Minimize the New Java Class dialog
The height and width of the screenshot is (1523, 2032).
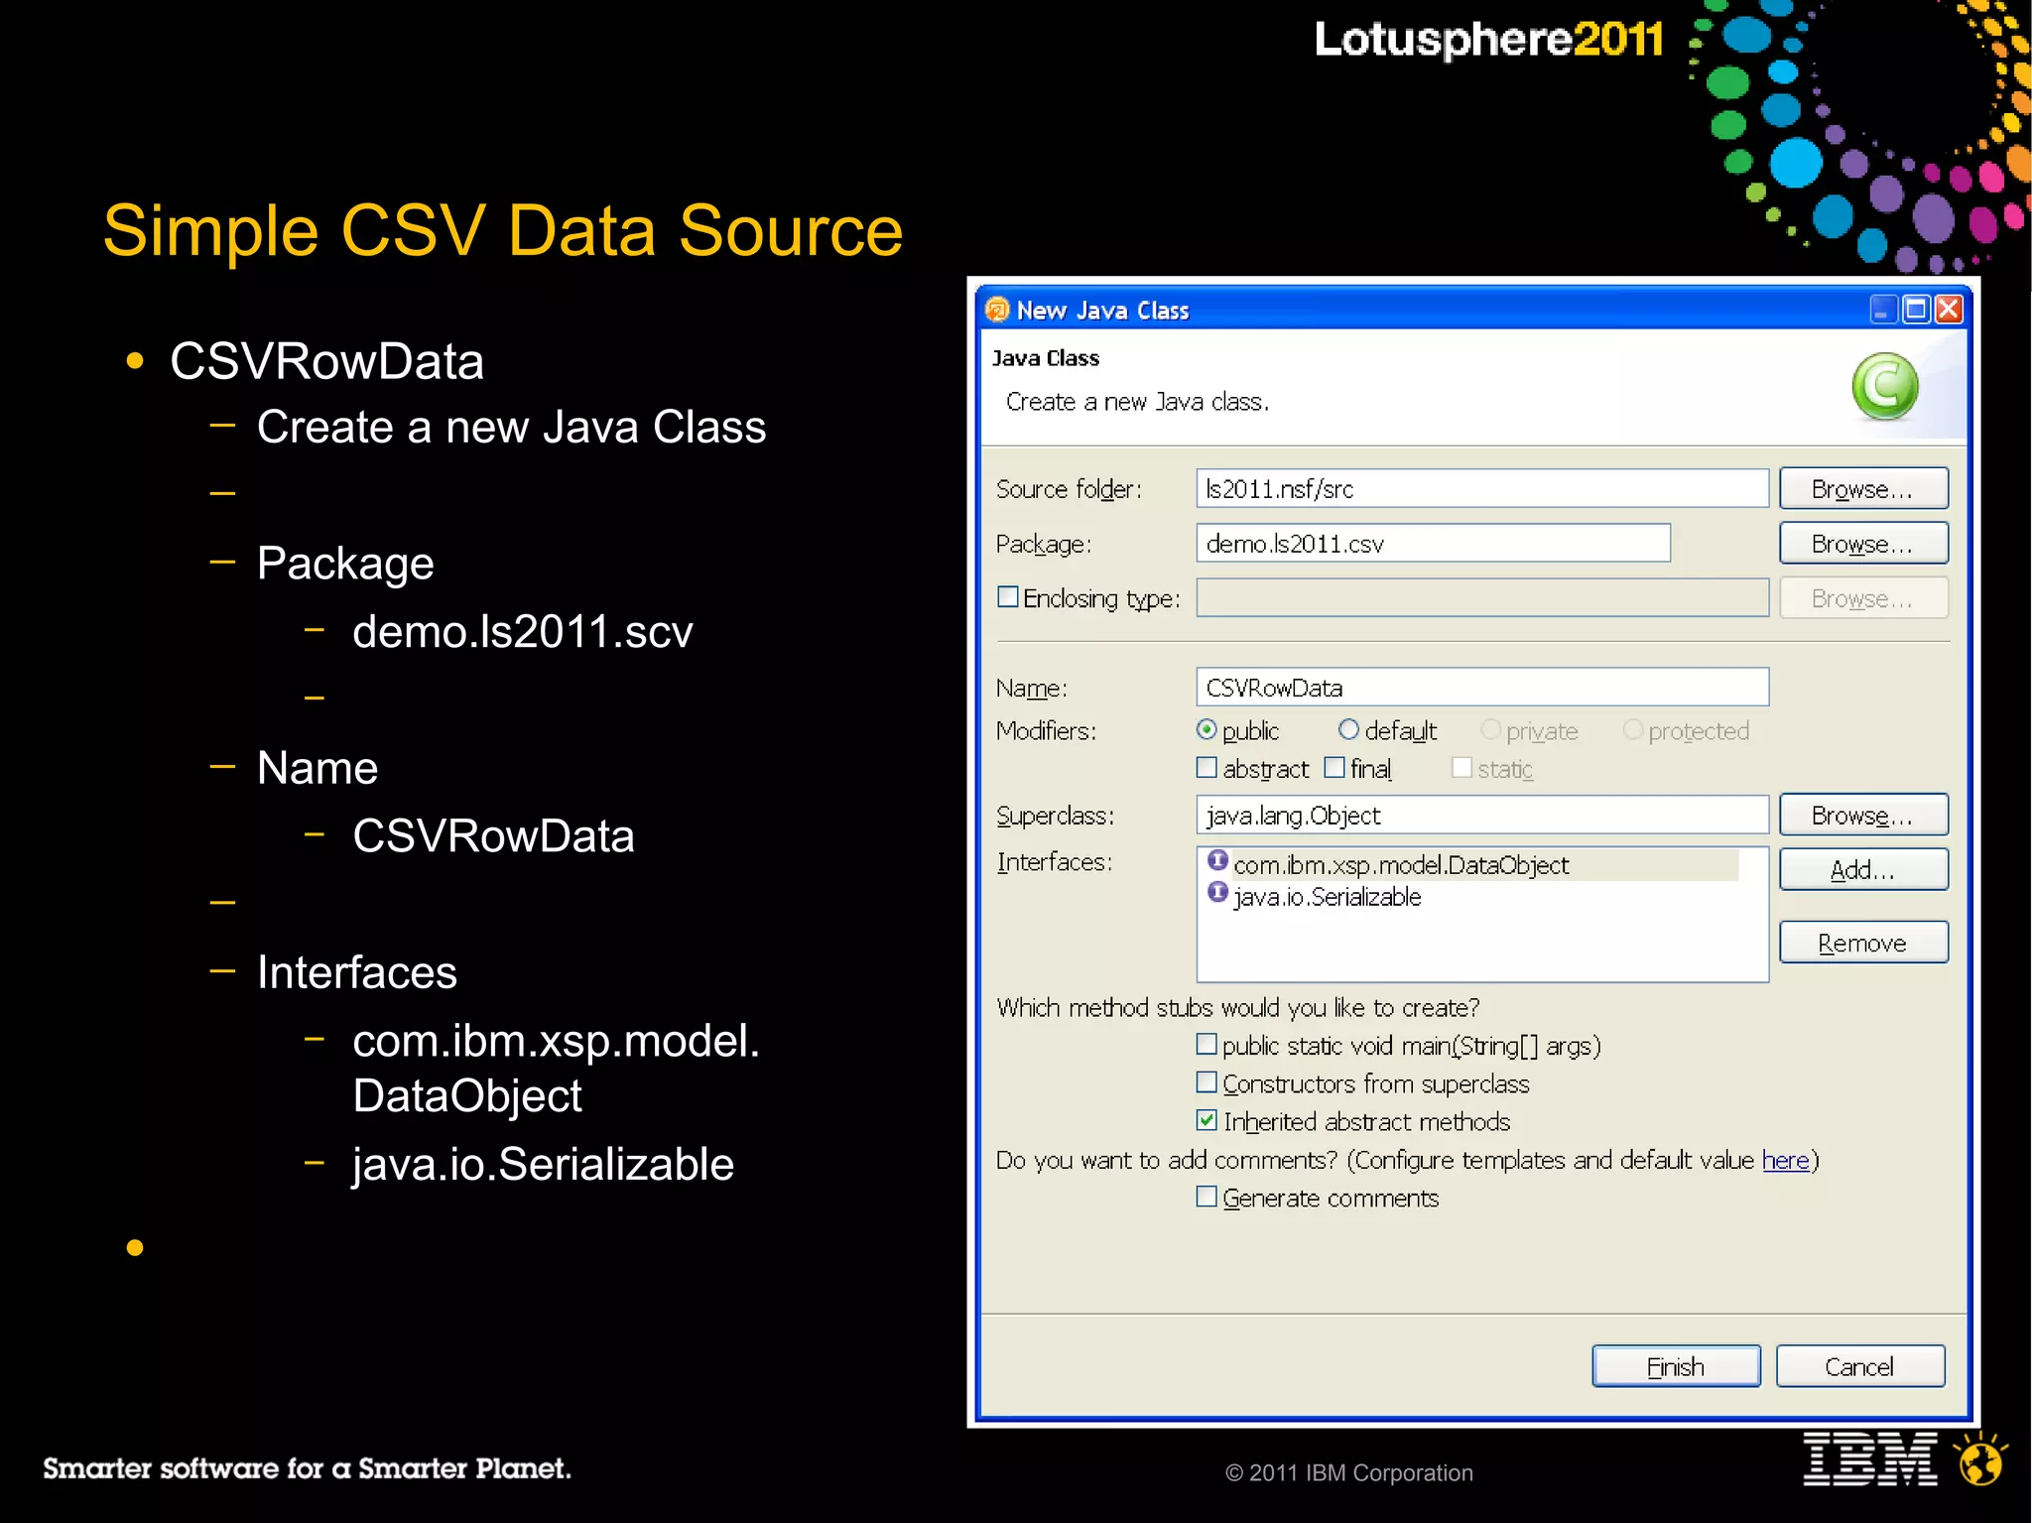(x=1882, y=310)
